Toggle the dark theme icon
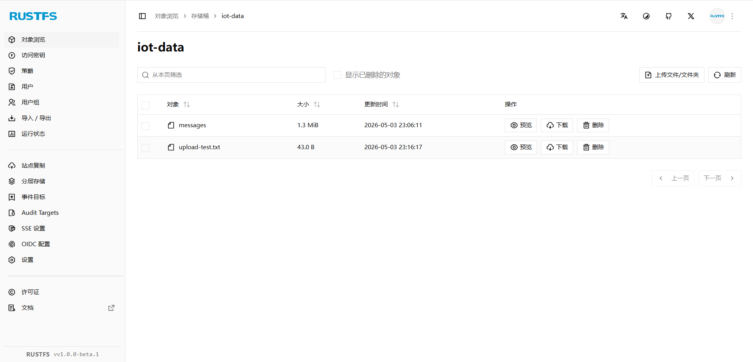Viewport: 753px width, 362px height. click(646, 16)
